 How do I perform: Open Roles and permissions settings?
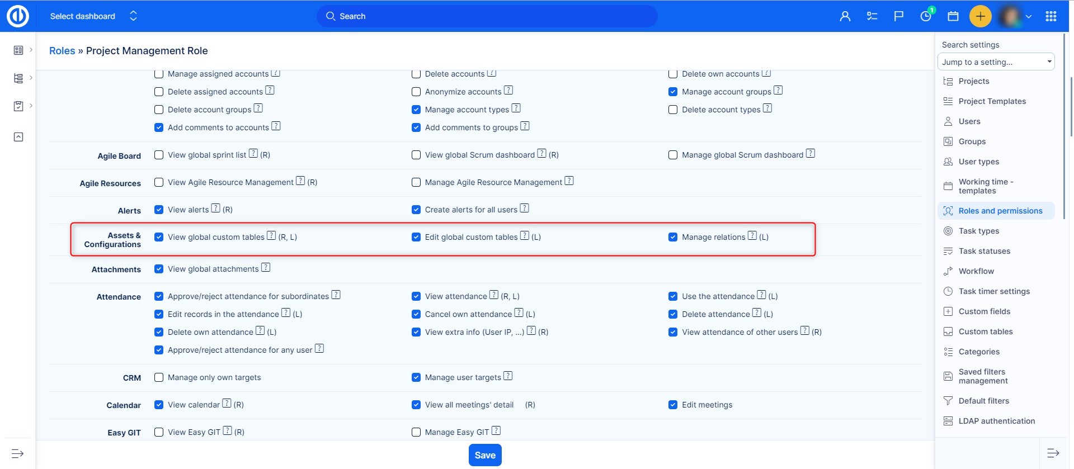[x=1000, y=211]
